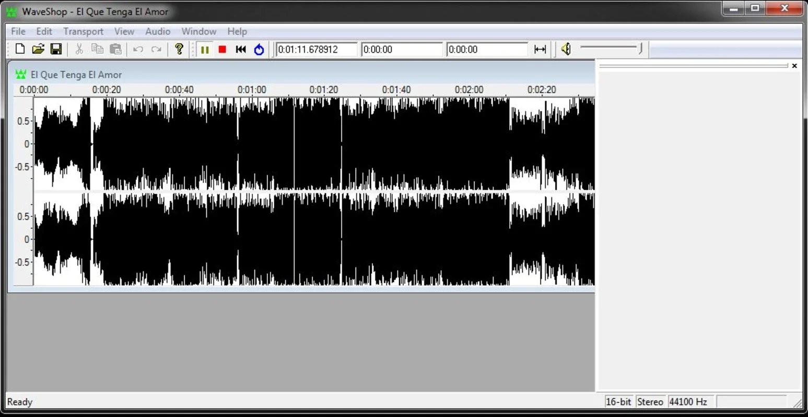Viewport: 808px width, 417px height.
Task: Stop playback with the red square button
Action: coord(223,50)
